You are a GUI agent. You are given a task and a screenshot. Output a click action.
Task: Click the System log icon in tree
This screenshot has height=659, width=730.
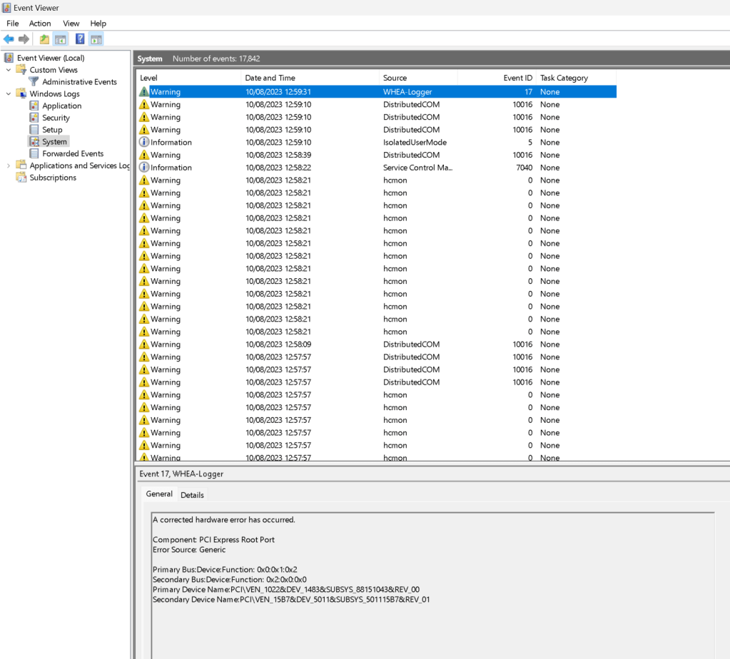(x=34, y=141)
